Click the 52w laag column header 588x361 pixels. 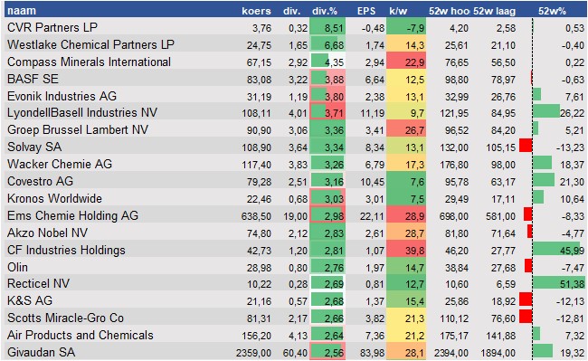[x=494, y=11]
